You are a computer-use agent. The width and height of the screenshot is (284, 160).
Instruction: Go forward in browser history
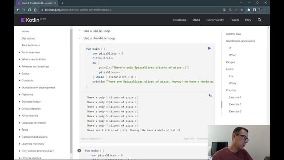[24, 10]
